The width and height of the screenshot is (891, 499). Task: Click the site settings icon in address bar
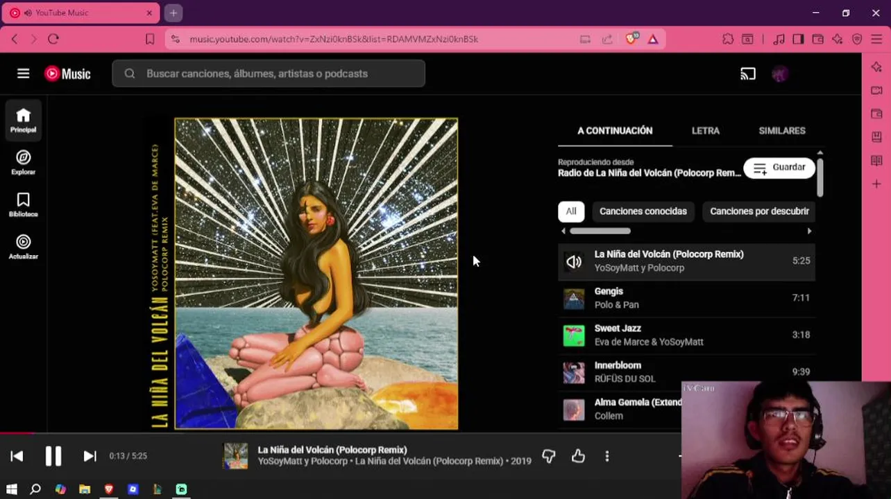pyautogui.click(x=175, y=40)
